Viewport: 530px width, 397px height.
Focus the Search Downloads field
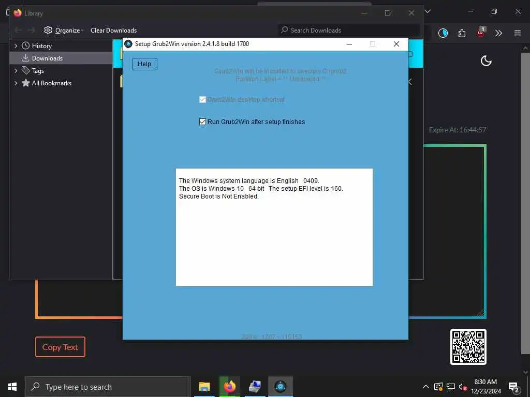coord(349,30)
